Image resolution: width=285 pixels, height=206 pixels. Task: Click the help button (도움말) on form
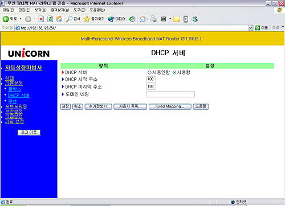[201, 106]
